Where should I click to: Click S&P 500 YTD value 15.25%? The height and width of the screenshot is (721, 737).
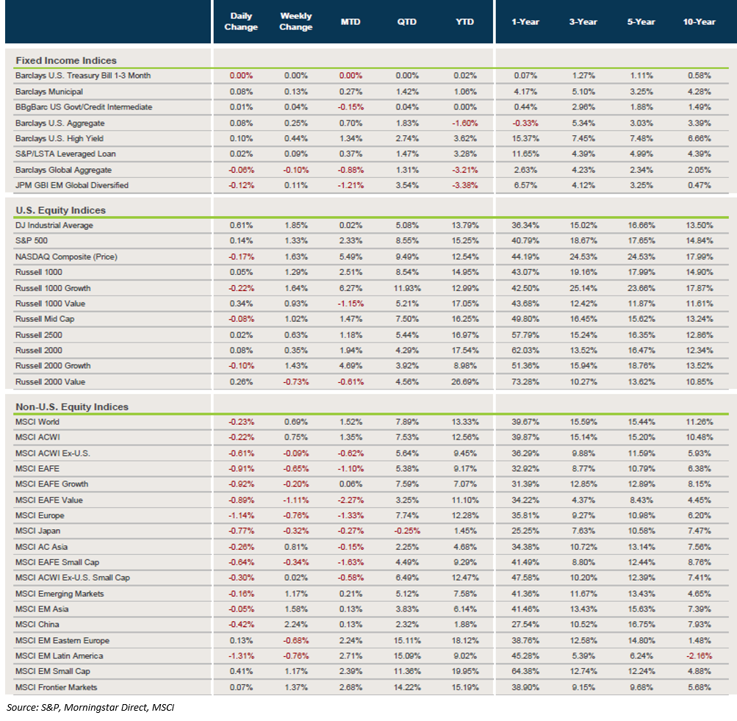[465, 240]
